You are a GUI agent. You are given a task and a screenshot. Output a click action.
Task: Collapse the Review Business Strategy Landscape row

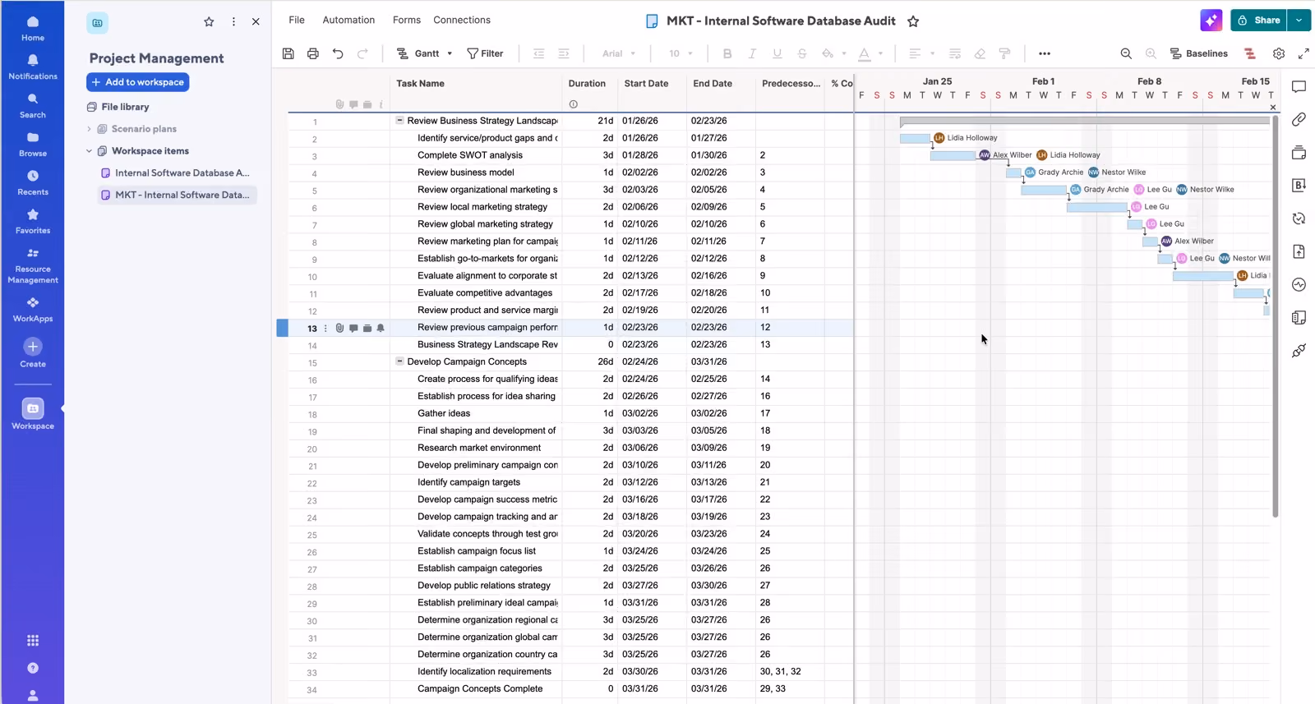(400, 120)
